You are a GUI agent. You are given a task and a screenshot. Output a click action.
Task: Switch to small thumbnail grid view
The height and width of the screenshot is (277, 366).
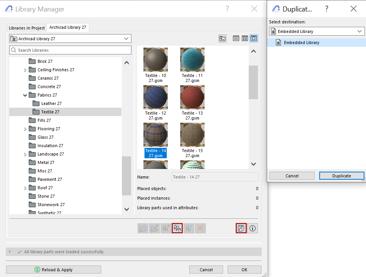[x=245, y=38]
